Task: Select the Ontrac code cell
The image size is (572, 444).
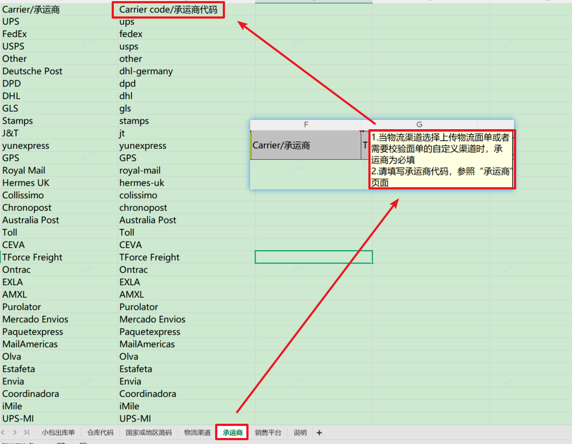Action: pyautogui.click(x=186, y=269)
